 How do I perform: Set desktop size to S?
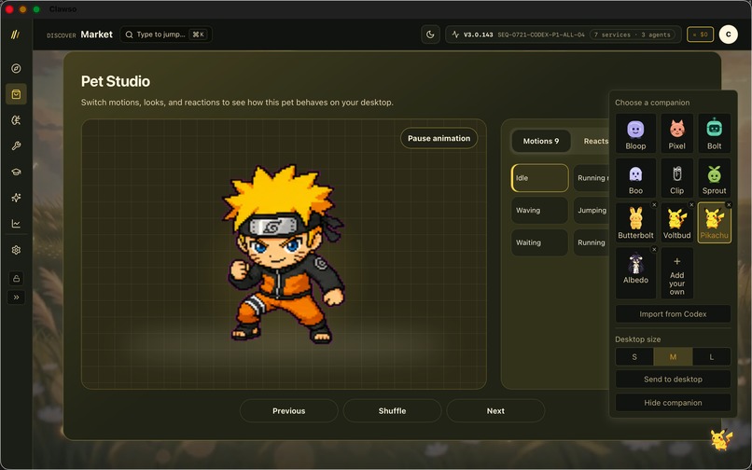click(634, 357)
